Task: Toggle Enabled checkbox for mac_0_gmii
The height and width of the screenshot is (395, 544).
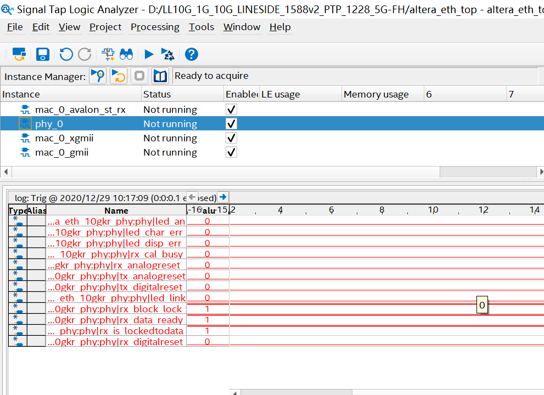Action: 232,152
